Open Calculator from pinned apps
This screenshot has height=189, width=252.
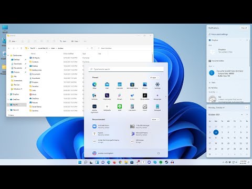[132, 108]
